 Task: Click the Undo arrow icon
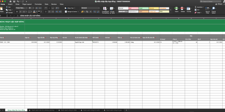click(x=18, y=1)
